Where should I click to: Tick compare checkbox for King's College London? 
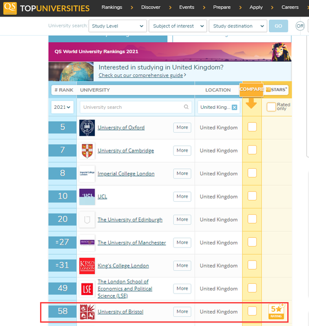252,265
